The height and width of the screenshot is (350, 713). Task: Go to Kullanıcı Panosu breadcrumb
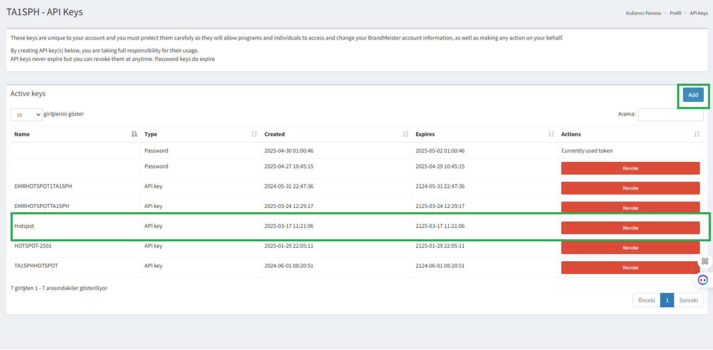pos(643,13)
